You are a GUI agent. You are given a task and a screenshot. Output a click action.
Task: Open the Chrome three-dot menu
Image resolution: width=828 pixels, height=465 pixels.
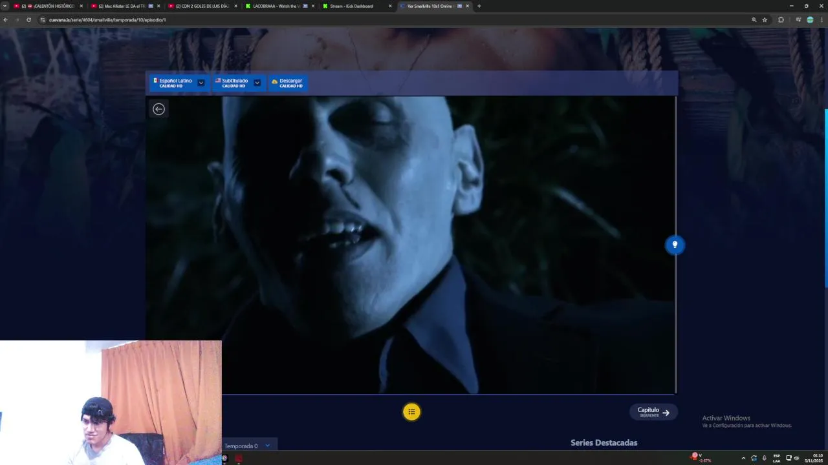point(822,20)
